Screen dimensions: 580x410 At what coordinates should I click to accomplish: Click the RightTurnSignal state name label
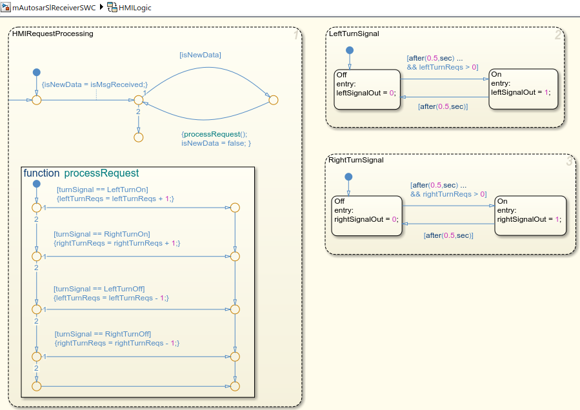pos(355,160)
